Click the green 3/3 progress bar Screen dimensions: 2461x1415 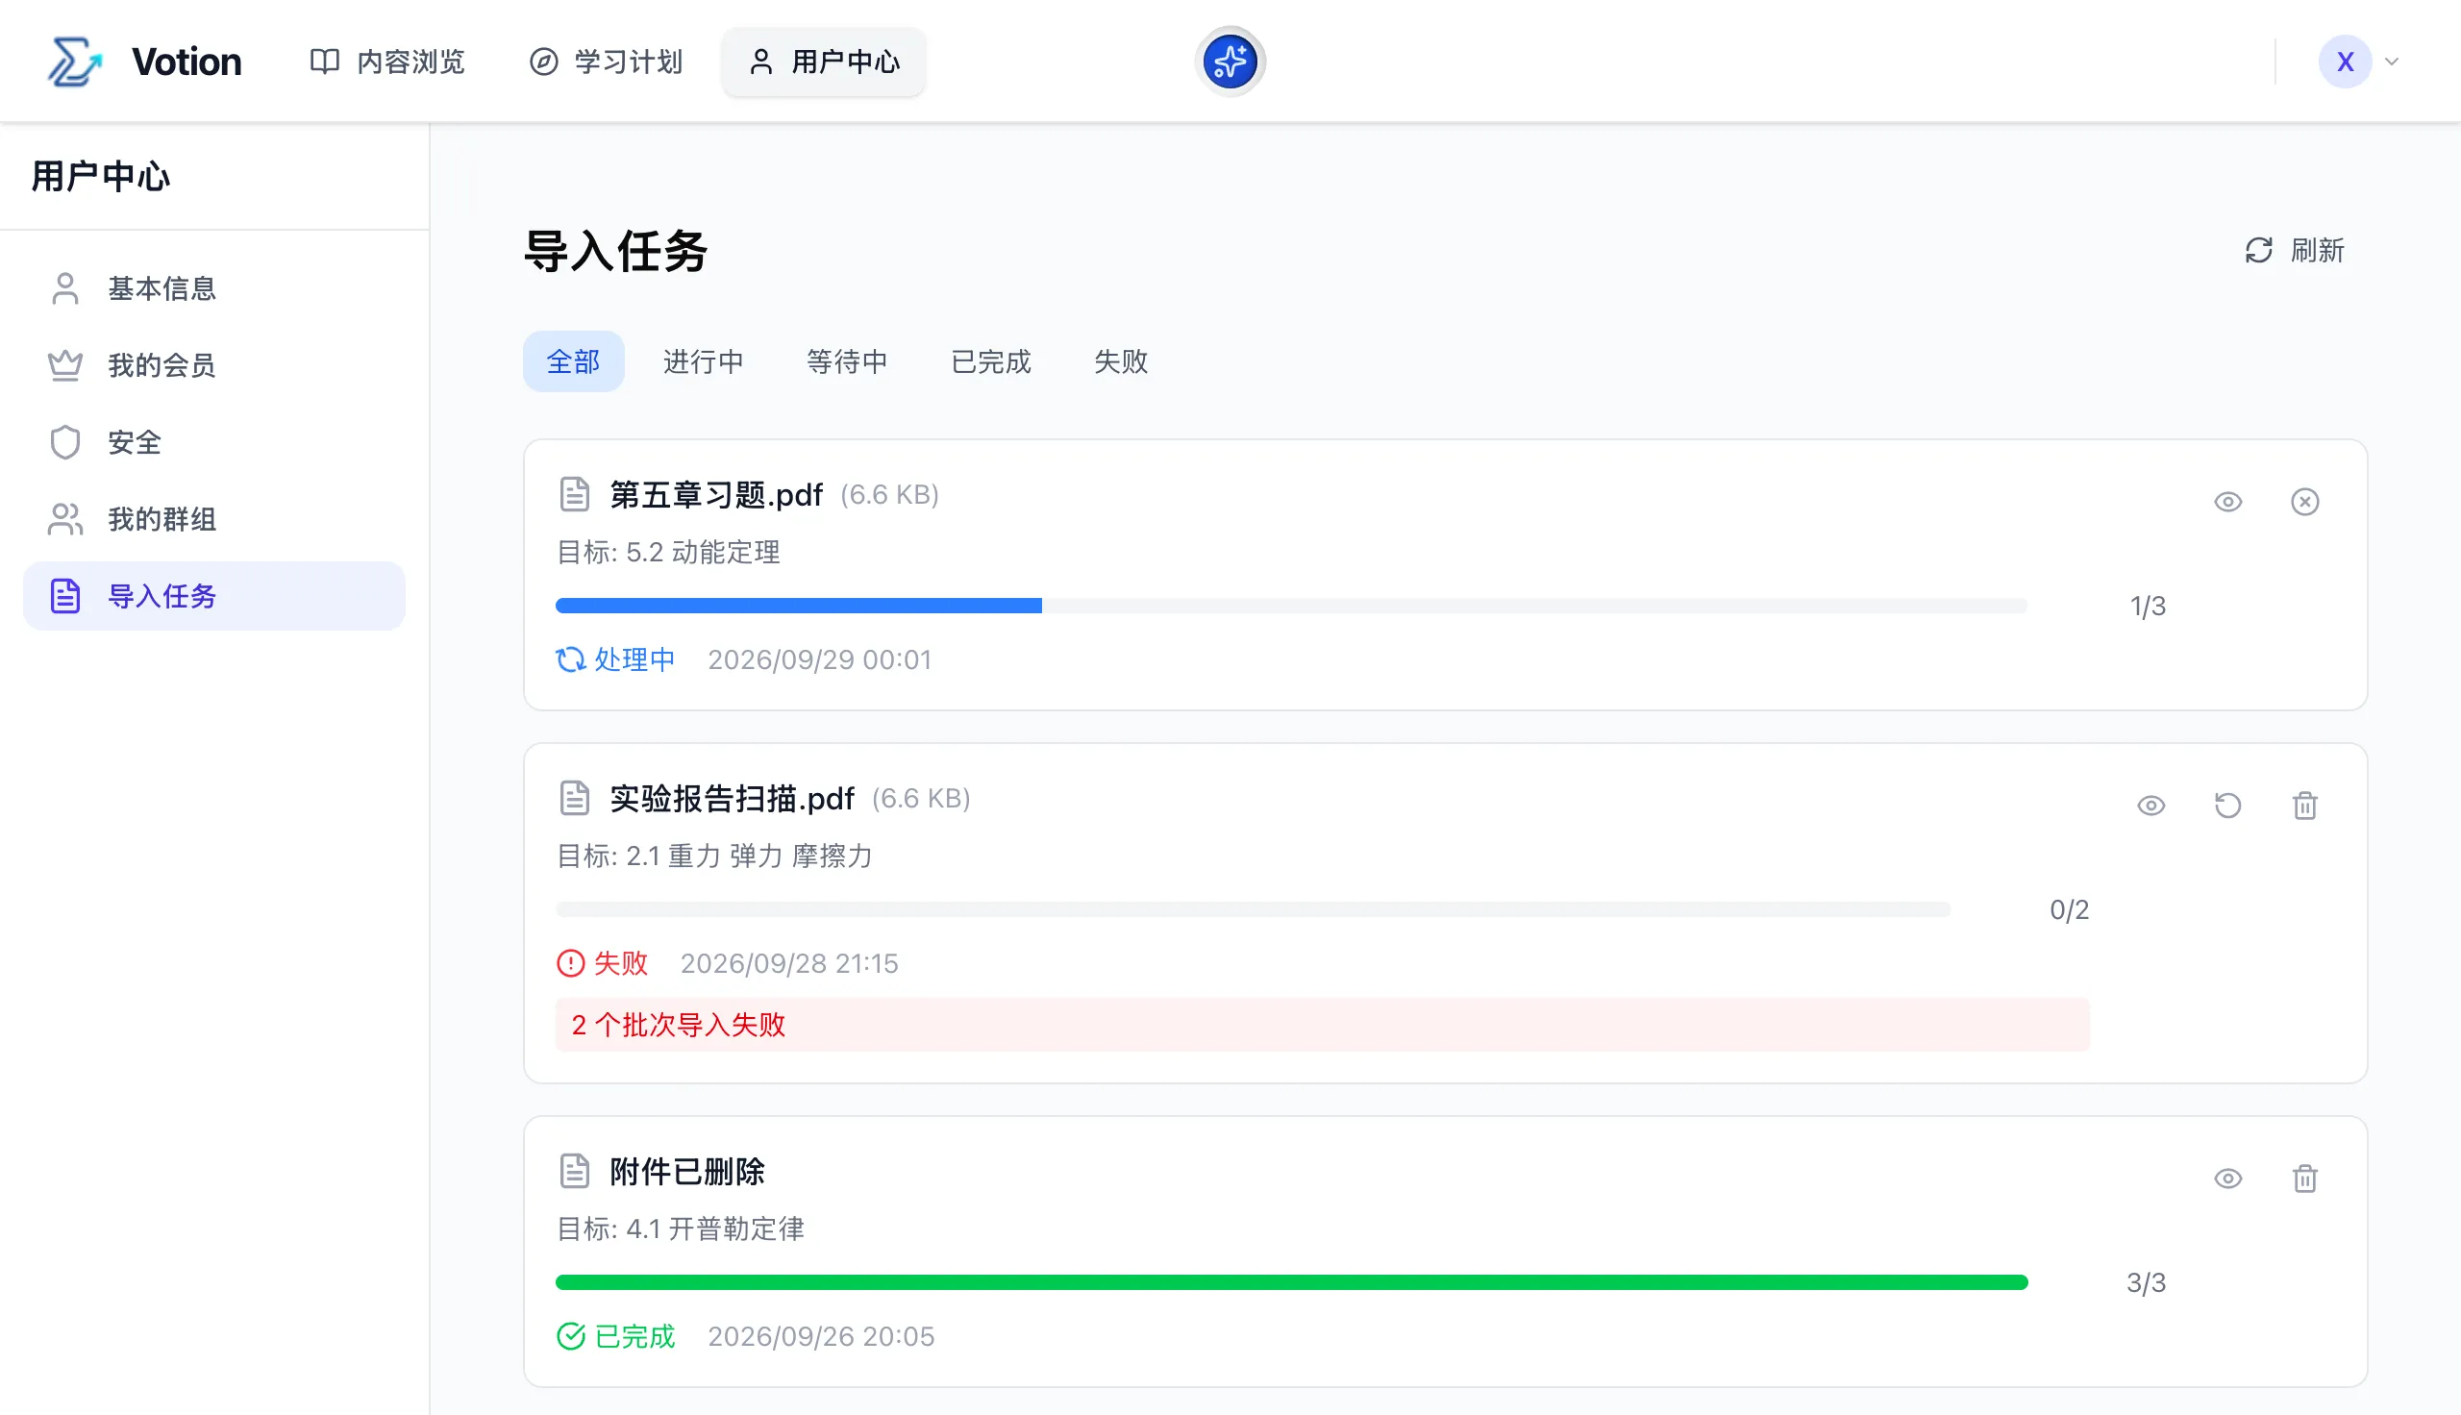point(1291,1283)
